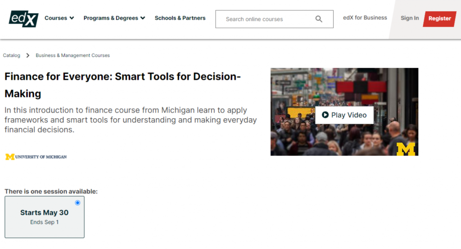This screenshot has height=249, width=461.
Task: Click the breadcrumb arrow after Catalog
Action: [x=28, y=55]
